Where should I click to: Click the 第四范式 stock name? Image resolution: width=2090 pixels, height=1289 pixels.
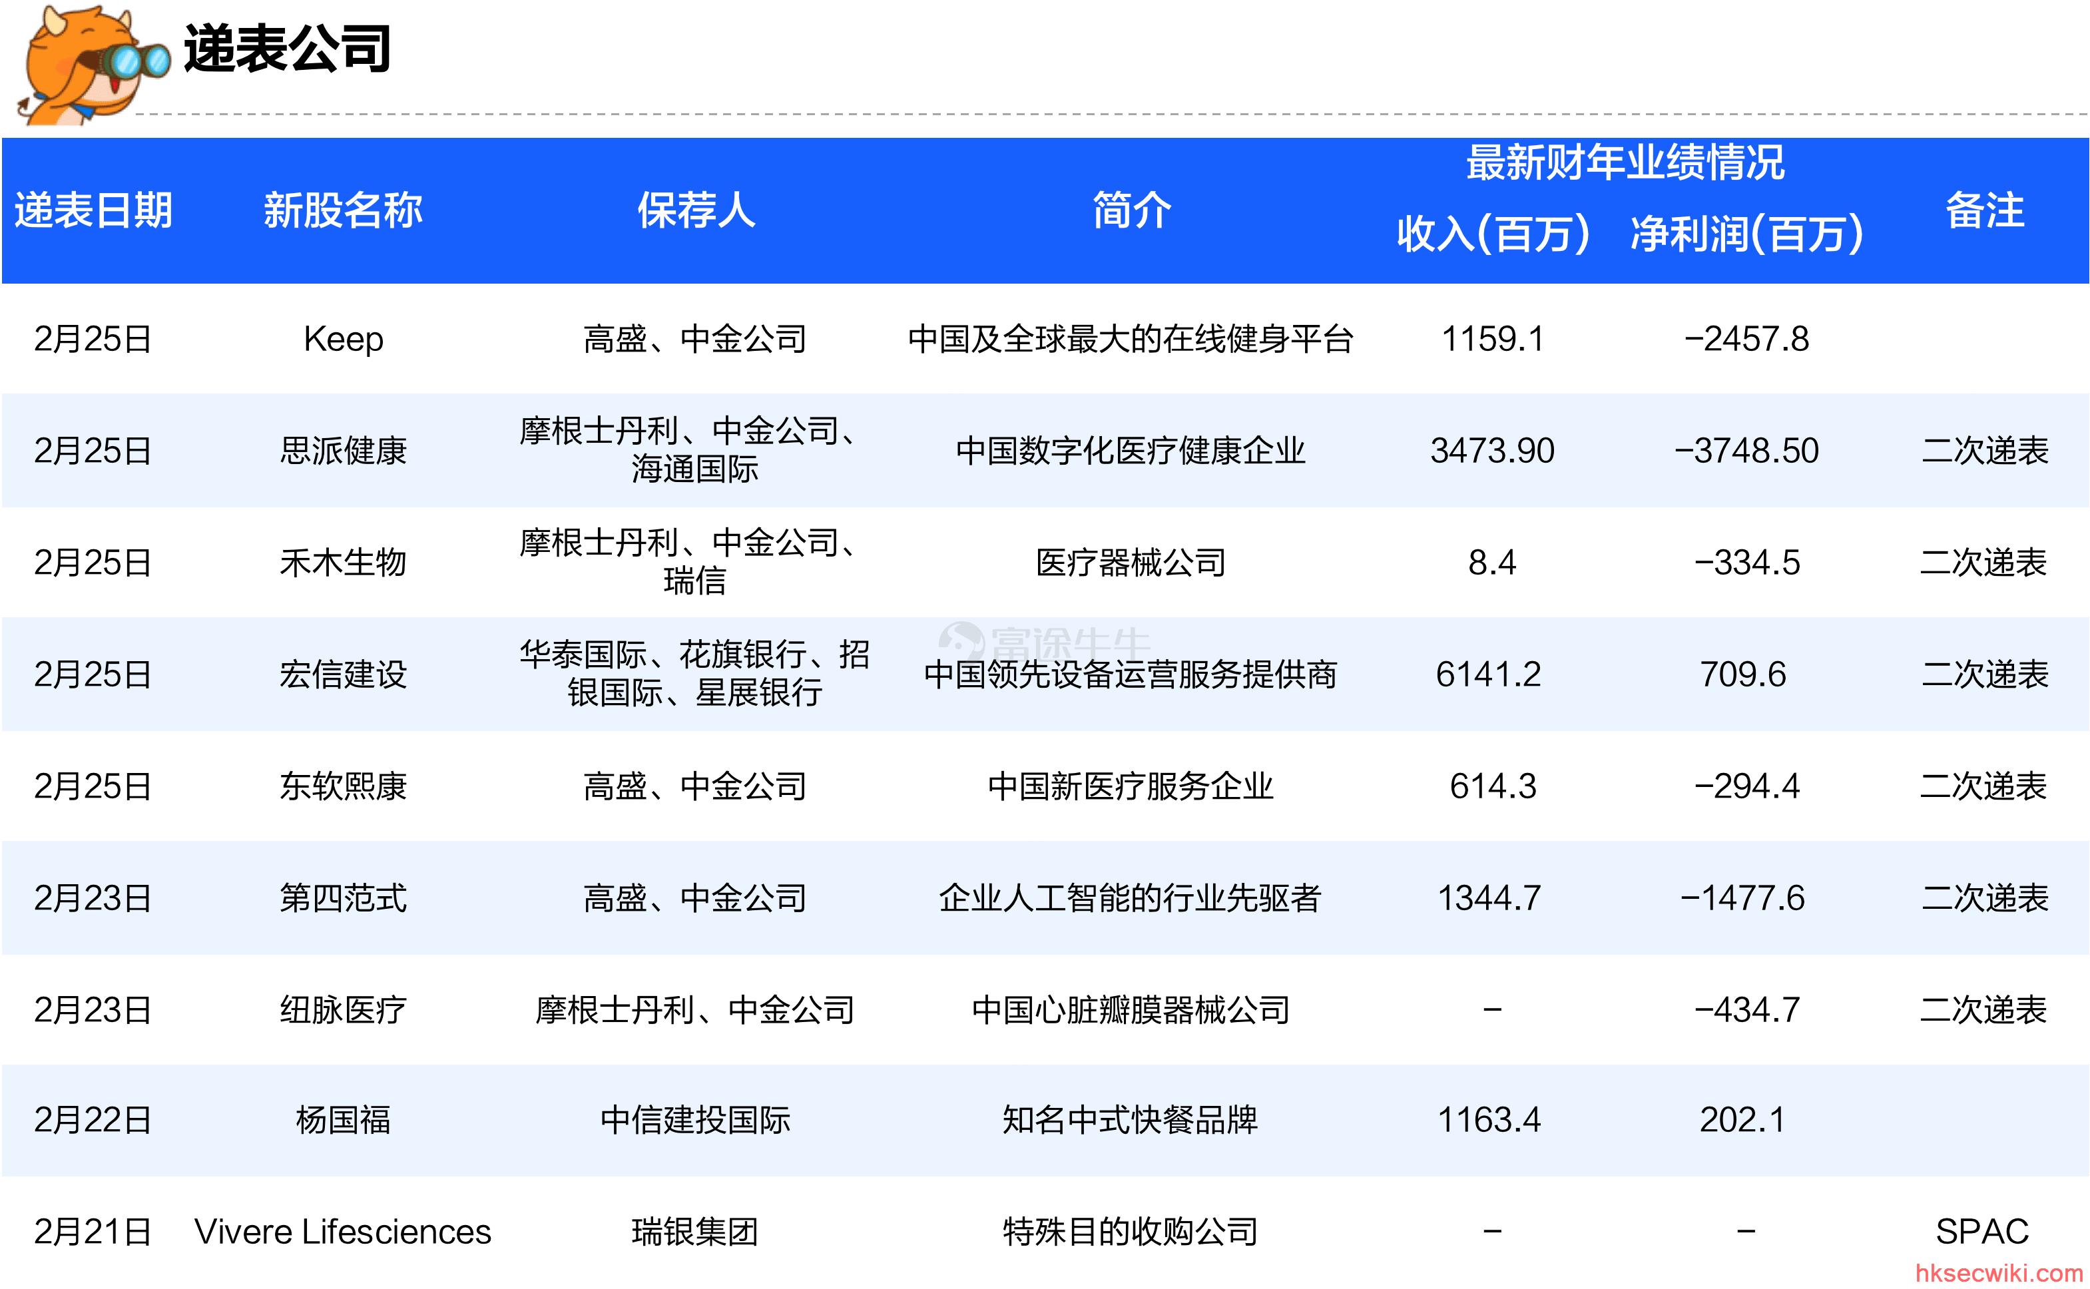coord(344,898)
